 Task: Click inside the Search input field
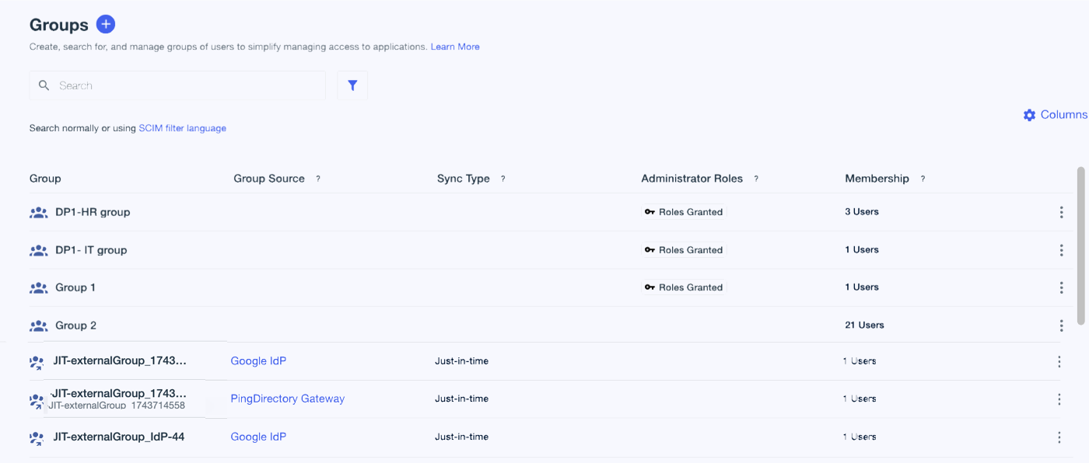tap(179, 85)
